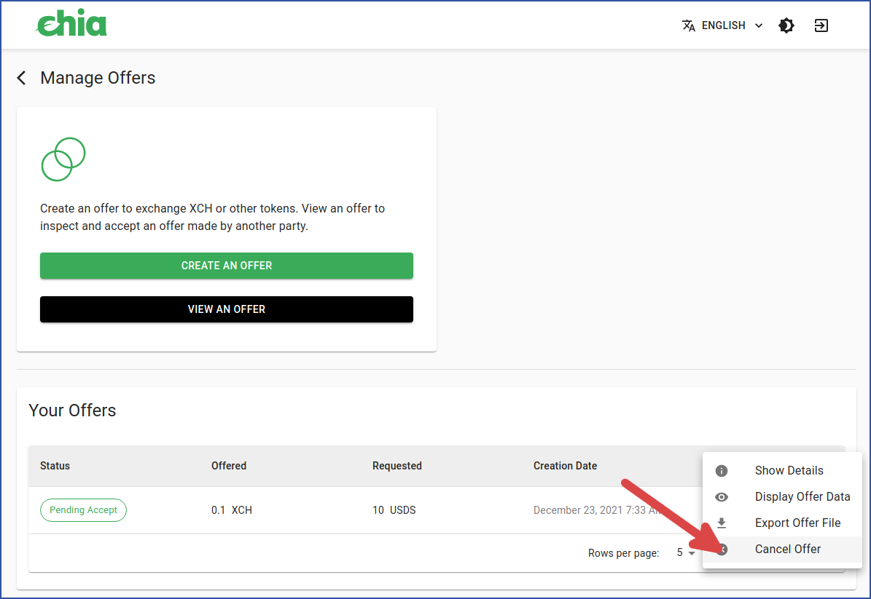Go back using the left chevron
The height and width of the screenshot is (599, 871).
(x=22, y=78)
